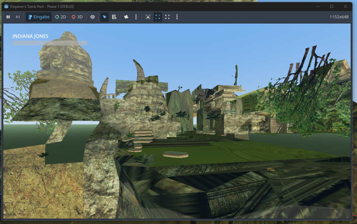Click the camera override icon

(x=126, y=17)
